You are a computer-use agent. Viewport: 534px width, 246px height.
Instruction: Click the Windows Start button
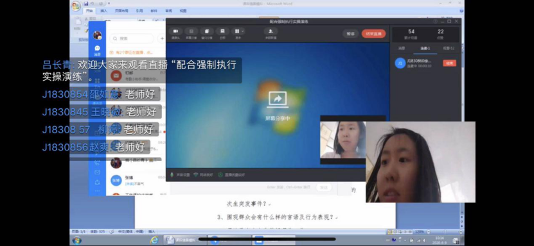point(77,240)
